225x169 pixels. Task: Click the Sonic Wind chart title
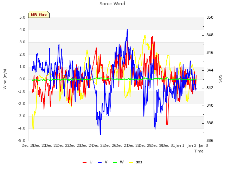pos(112,4)
